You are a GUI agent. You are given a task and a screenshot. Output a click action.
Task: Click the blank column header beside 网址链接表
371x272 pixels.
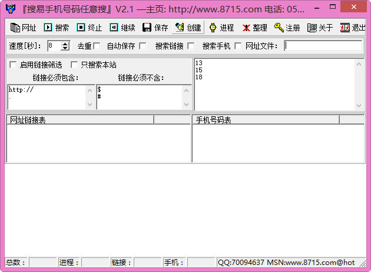(172, 120)
